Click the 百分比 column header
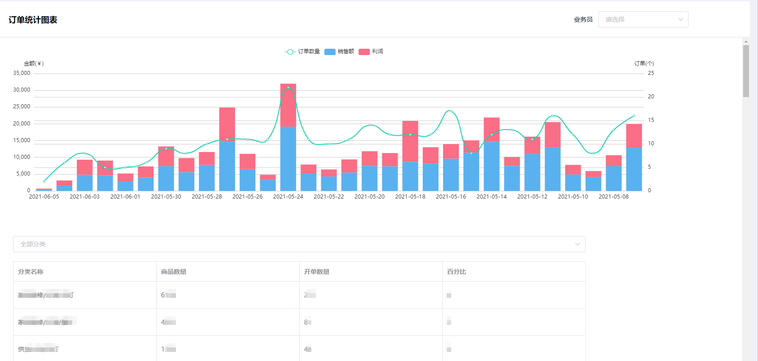The width and height of the screenshot is (758, 361). click(x=456, y=272)
